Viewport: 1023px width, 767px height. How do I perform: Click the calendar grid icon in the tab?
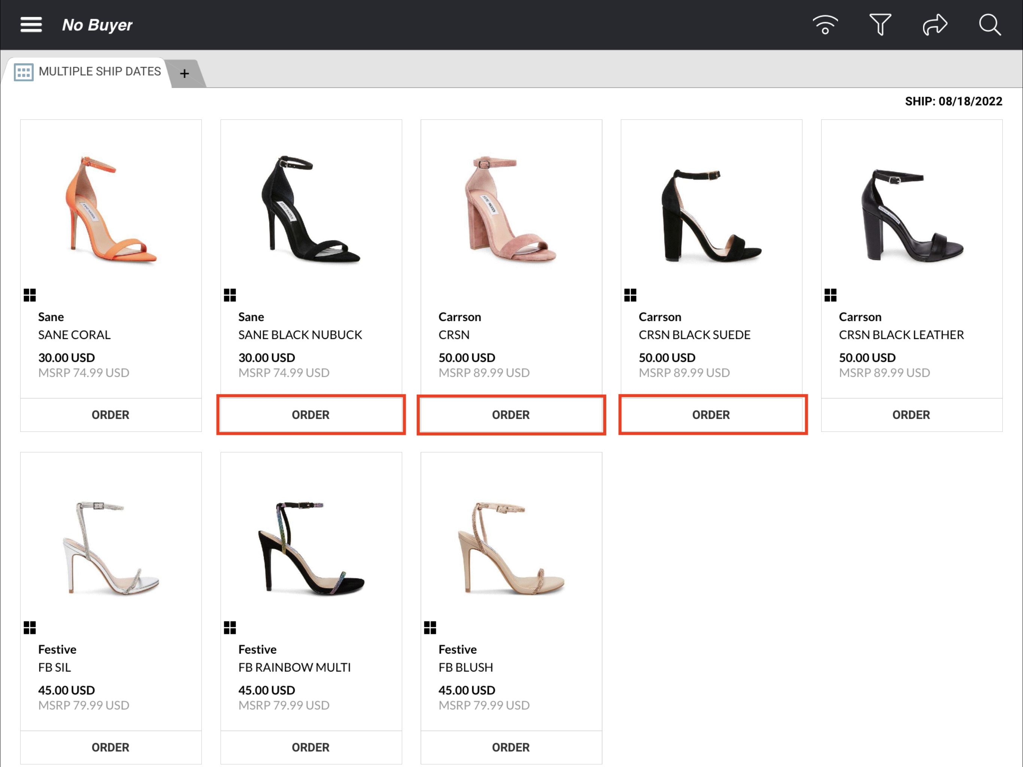pyautogui.click(x=24, y=72)
